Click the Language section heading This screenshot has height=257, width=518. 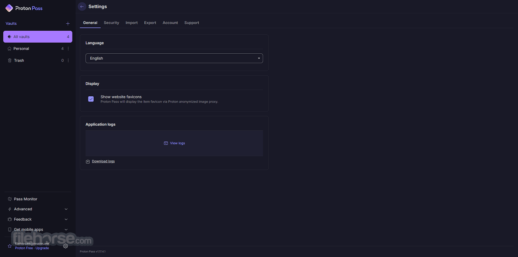(95, 43)
